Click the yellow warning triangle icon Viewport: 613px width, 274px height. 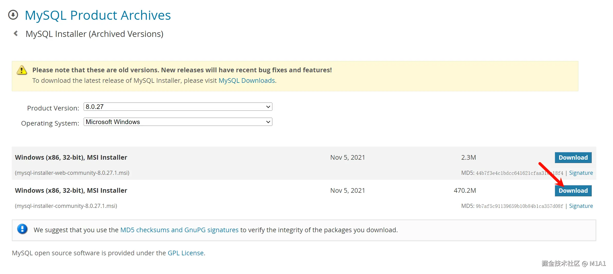pos(22,70)
